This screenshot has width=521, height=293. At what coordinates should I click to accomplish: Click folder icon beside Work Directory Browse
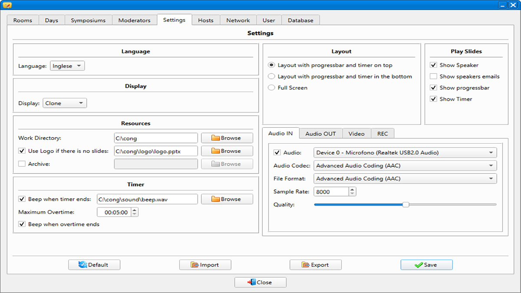click(x=216, y=138)
